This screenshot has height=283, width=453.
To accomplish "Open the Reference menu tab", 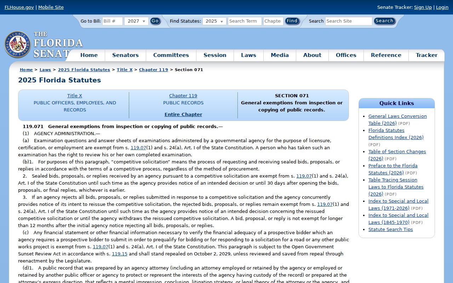I will coord(386,55).
